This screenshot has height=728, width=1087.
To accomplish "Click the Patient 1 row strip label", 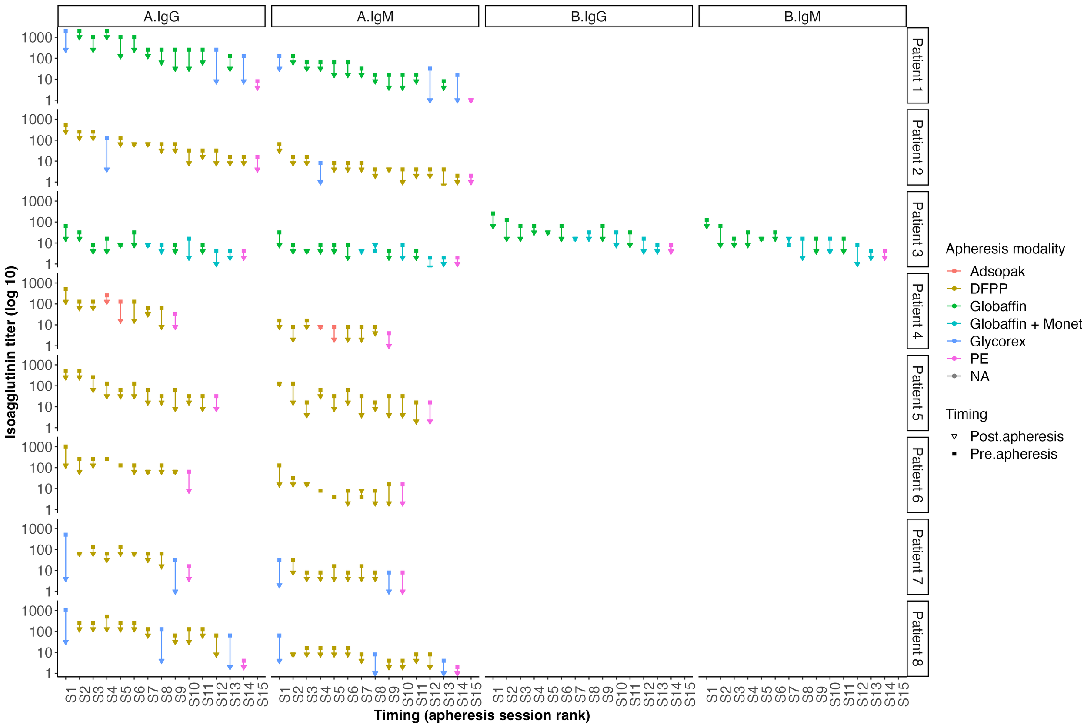I will click(x=917, y=65).
